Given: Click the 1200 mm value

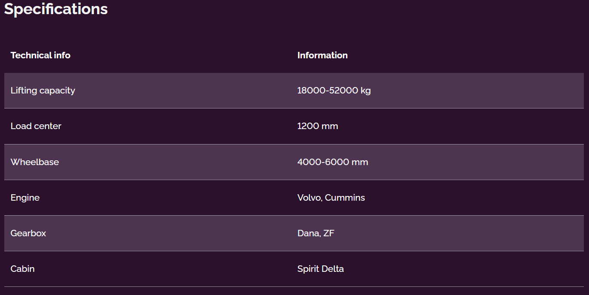Looking at the screenshot, I should click(318, 126).
